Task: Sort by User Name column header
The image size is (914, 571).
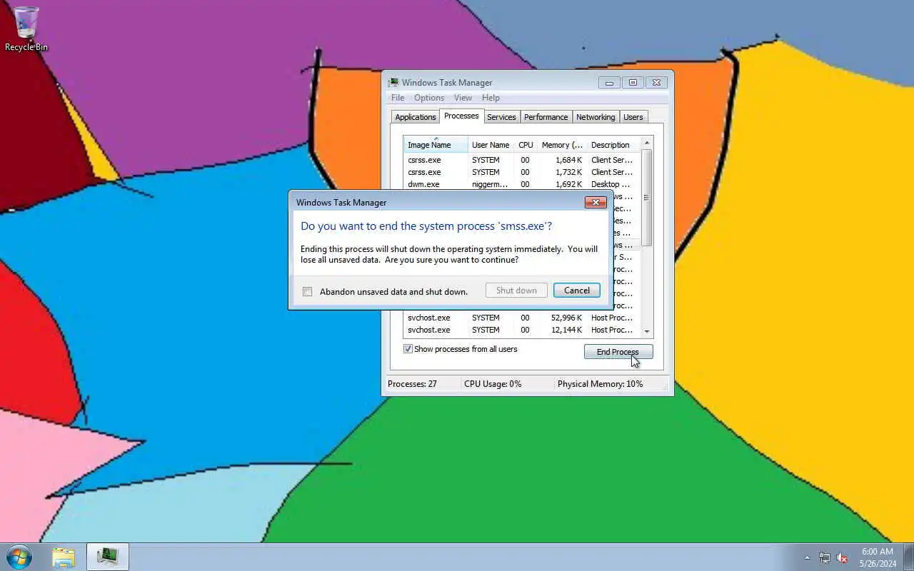Action: coord(491,145)
